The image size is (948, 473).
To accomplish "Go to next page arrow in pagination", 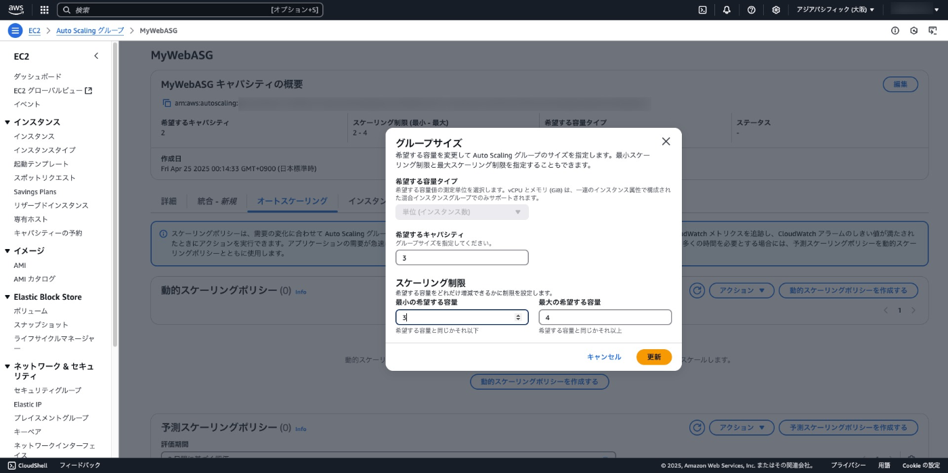I will [x=913, y=311].
